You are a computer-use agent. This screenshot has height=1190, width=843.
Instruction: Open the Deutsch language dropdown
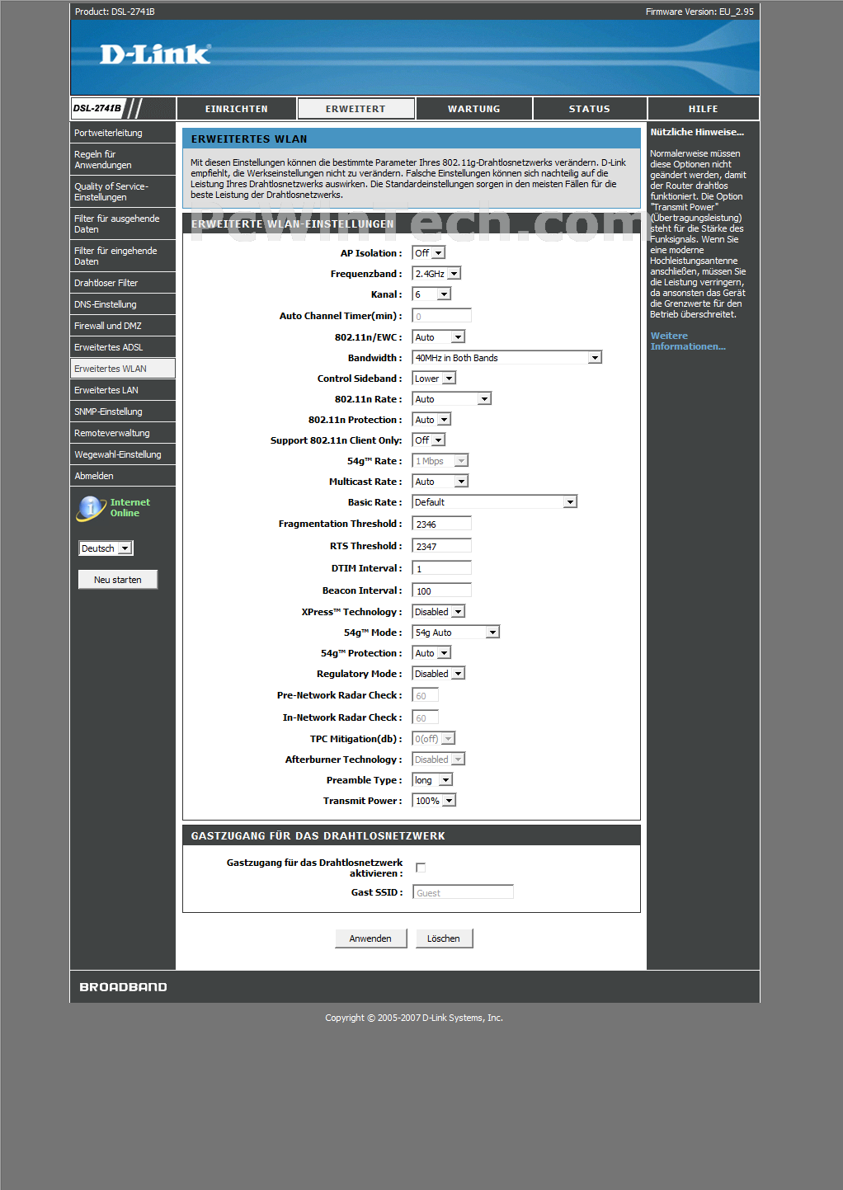[x=106, y=548]
